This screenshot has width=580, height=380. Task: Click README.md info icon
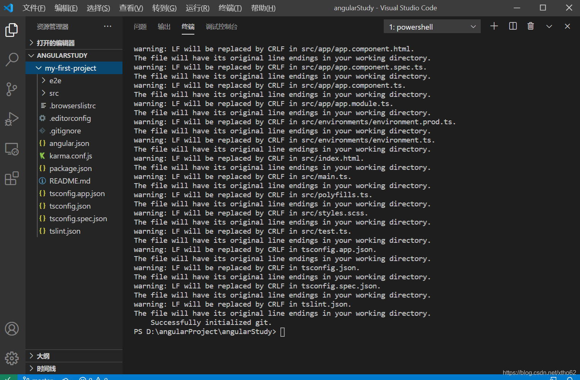click(43, 181)
